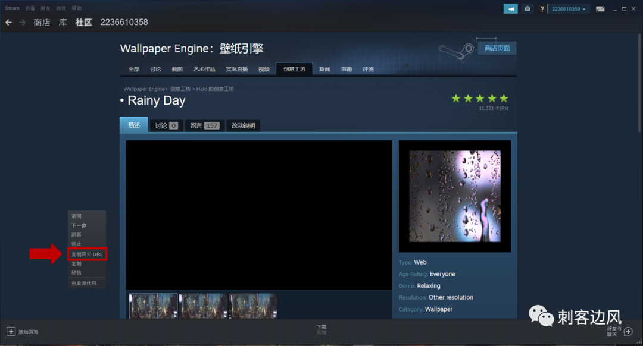Click the 添加游戏 label

coord(29,332)
